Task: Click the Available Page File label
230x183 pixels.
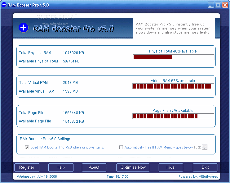Action: [x=35, y=121]
